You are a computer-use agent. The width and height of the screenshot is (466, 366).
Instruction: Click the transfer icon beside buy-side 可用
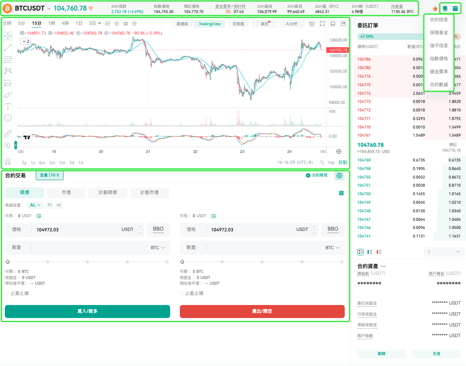39,216
